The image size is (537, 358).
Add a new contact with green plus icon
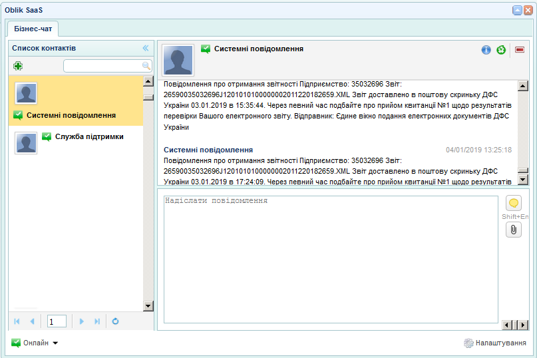pos(18,66)
